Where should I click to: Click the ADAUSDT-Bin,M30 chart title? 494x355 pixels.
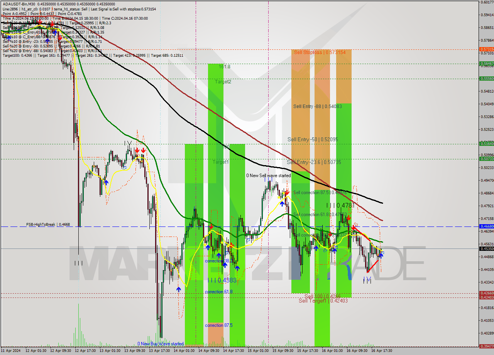pos(19,4)
